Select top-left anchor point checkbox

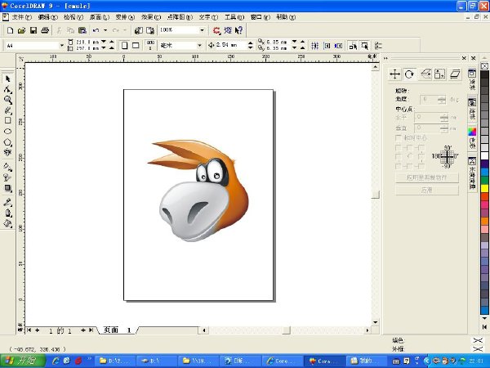pos(399,147)
